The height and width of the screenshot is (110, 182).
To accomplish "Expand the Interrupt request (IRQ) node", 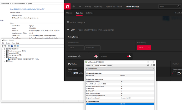I will pyautogui.click(x=5, y=55).
